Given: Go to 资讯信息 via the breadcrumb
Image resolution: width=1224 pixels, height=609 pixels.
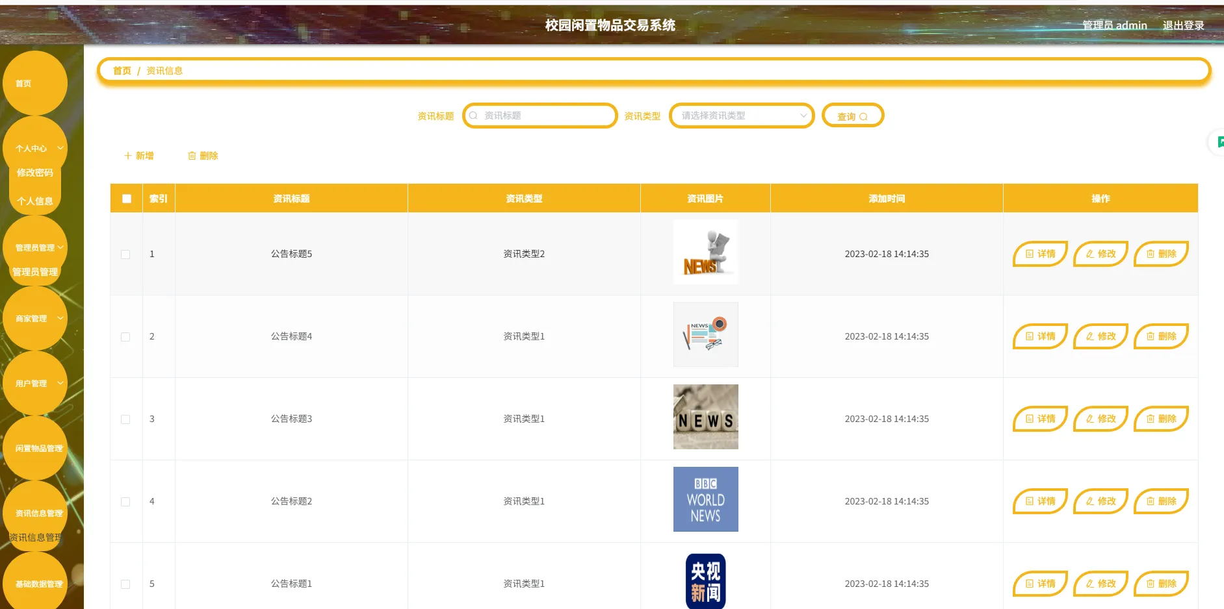Looking at the screenshot, I should click(x=164, y=70).
